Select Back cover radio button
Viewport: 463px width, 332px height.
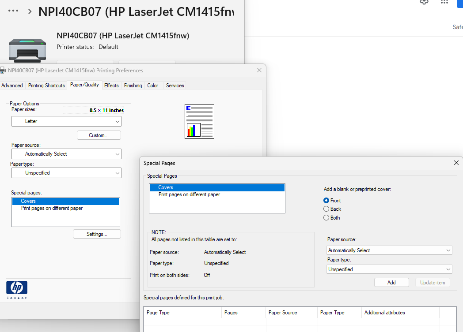point(326,209)
